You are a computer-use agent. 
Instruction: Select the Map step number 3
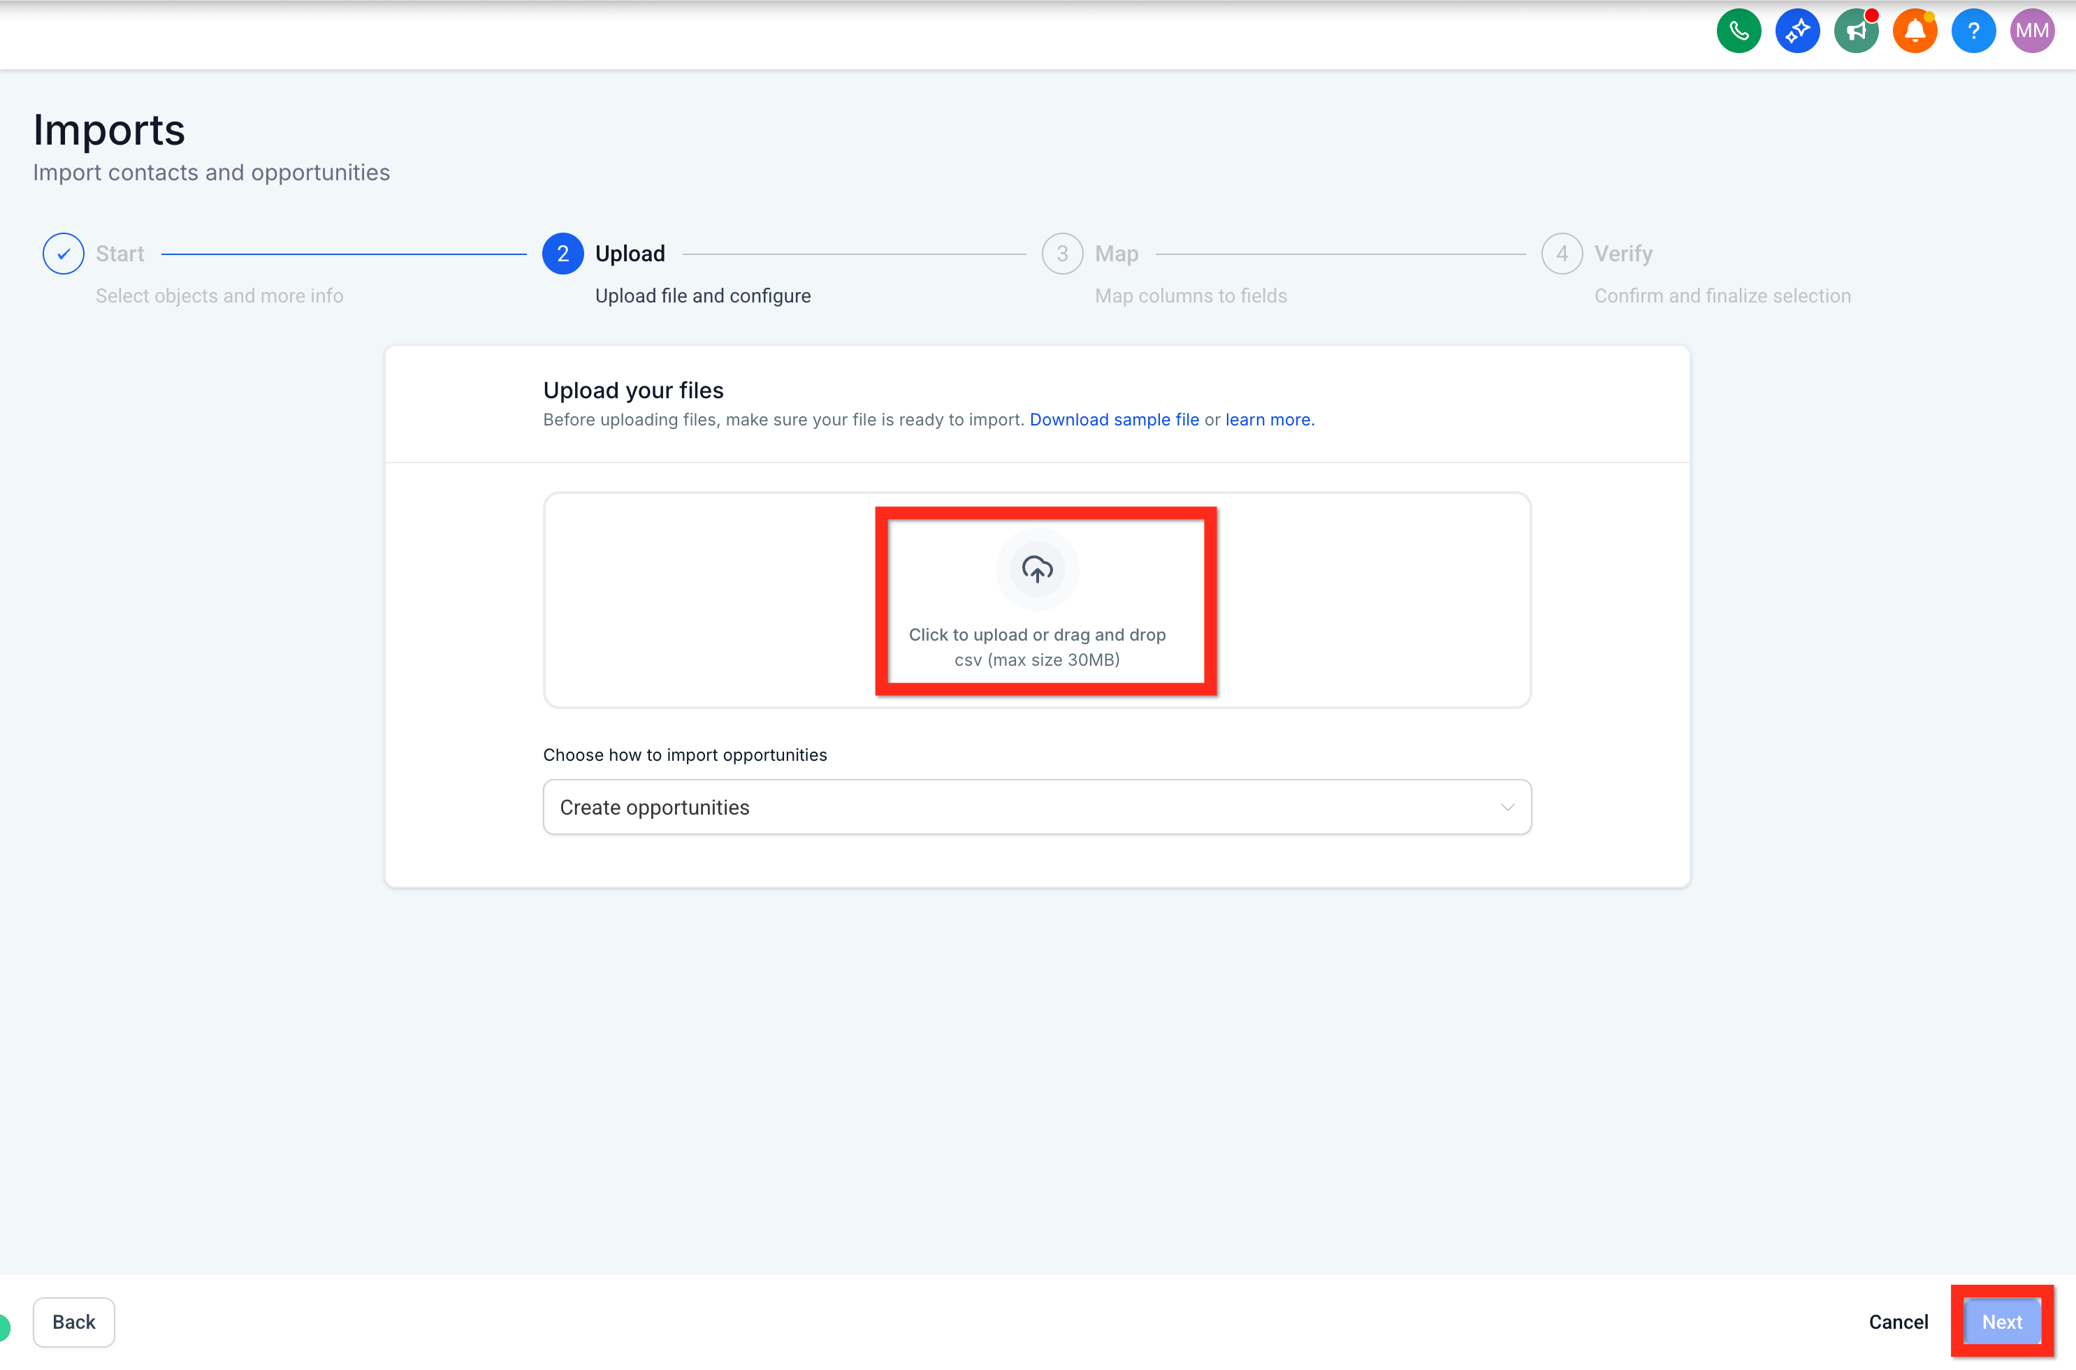(x=1061, y=254)
